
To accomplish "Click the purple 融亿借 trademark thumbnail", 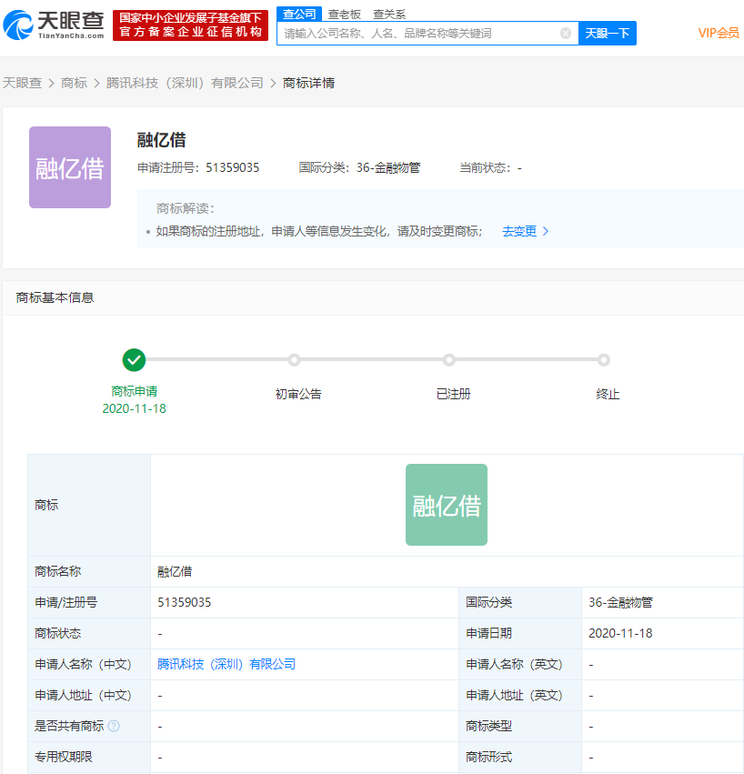I will [69, 167].
